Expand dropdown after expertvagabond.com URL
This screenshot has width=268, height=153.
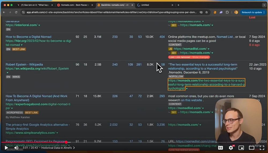pos(12,108)
